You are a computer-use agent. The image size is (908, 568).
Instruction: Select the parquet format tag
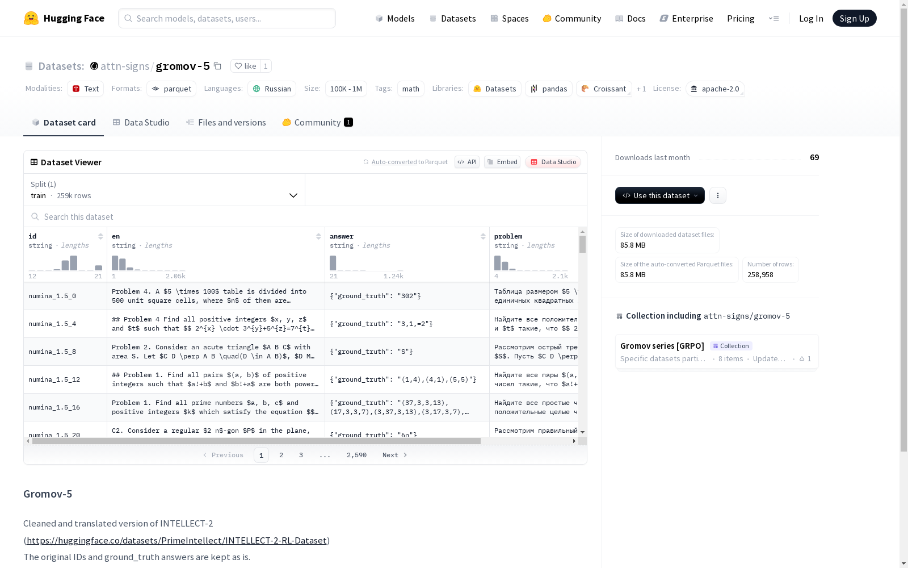pyautogui.click(x=171, y=89)
